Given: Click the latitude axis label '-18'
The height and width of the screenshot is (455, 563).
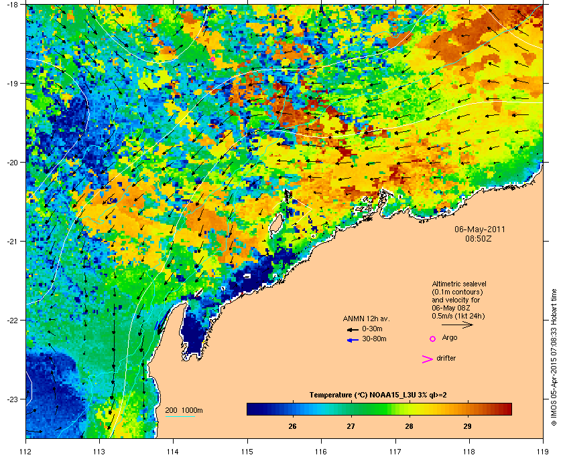Looking at the screenshot, I should (11, 4).
